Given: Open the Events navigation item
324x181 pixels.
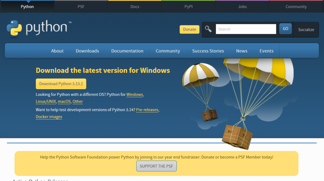Looking at the screenshot, I should pyautogui.click(x=266, y=51).
